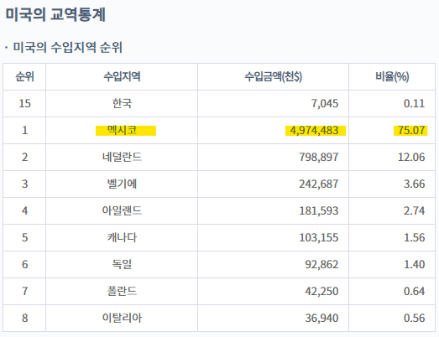Select the 캐나다 cell
This screenshot has height=337, width=439.
(x=122, y=238)
